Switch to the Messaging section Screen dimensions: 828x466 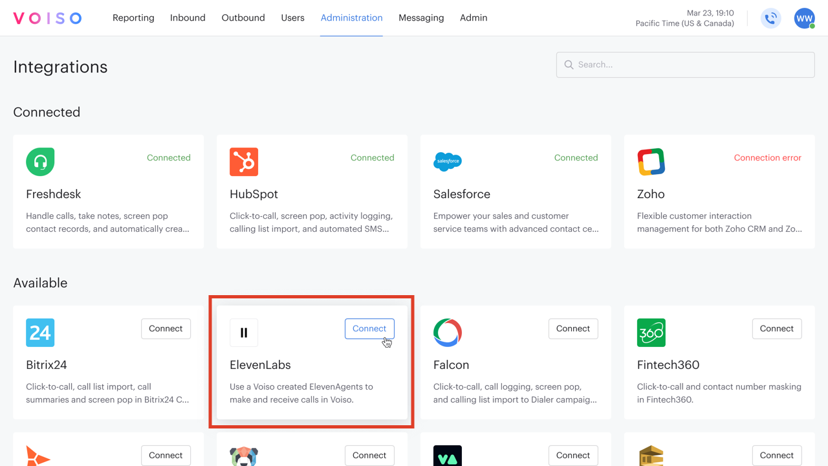click(x=421, y=17)
